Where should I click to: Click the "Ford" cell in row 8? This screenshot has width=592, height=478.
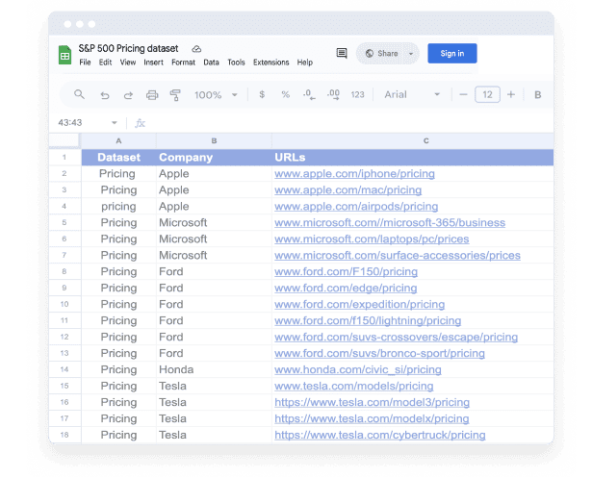214,271
